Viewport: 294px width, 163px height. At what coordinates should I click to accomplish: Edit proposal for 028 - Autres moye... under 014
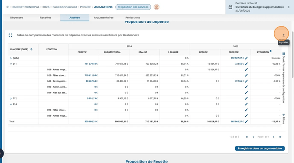[x=246, y=116]
